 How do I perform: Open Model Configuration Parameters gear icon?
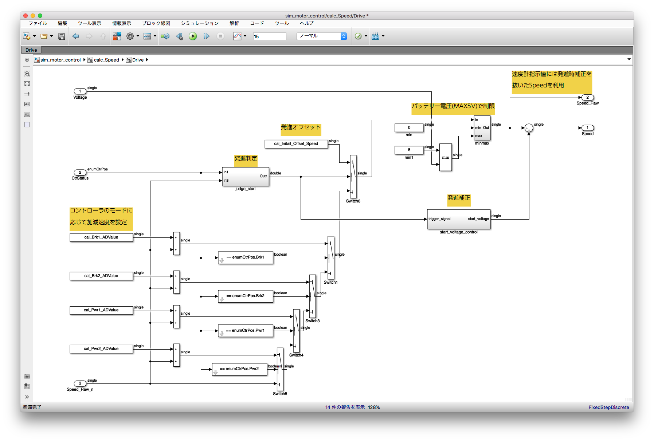pyautogui.click(x=130, y=36)
